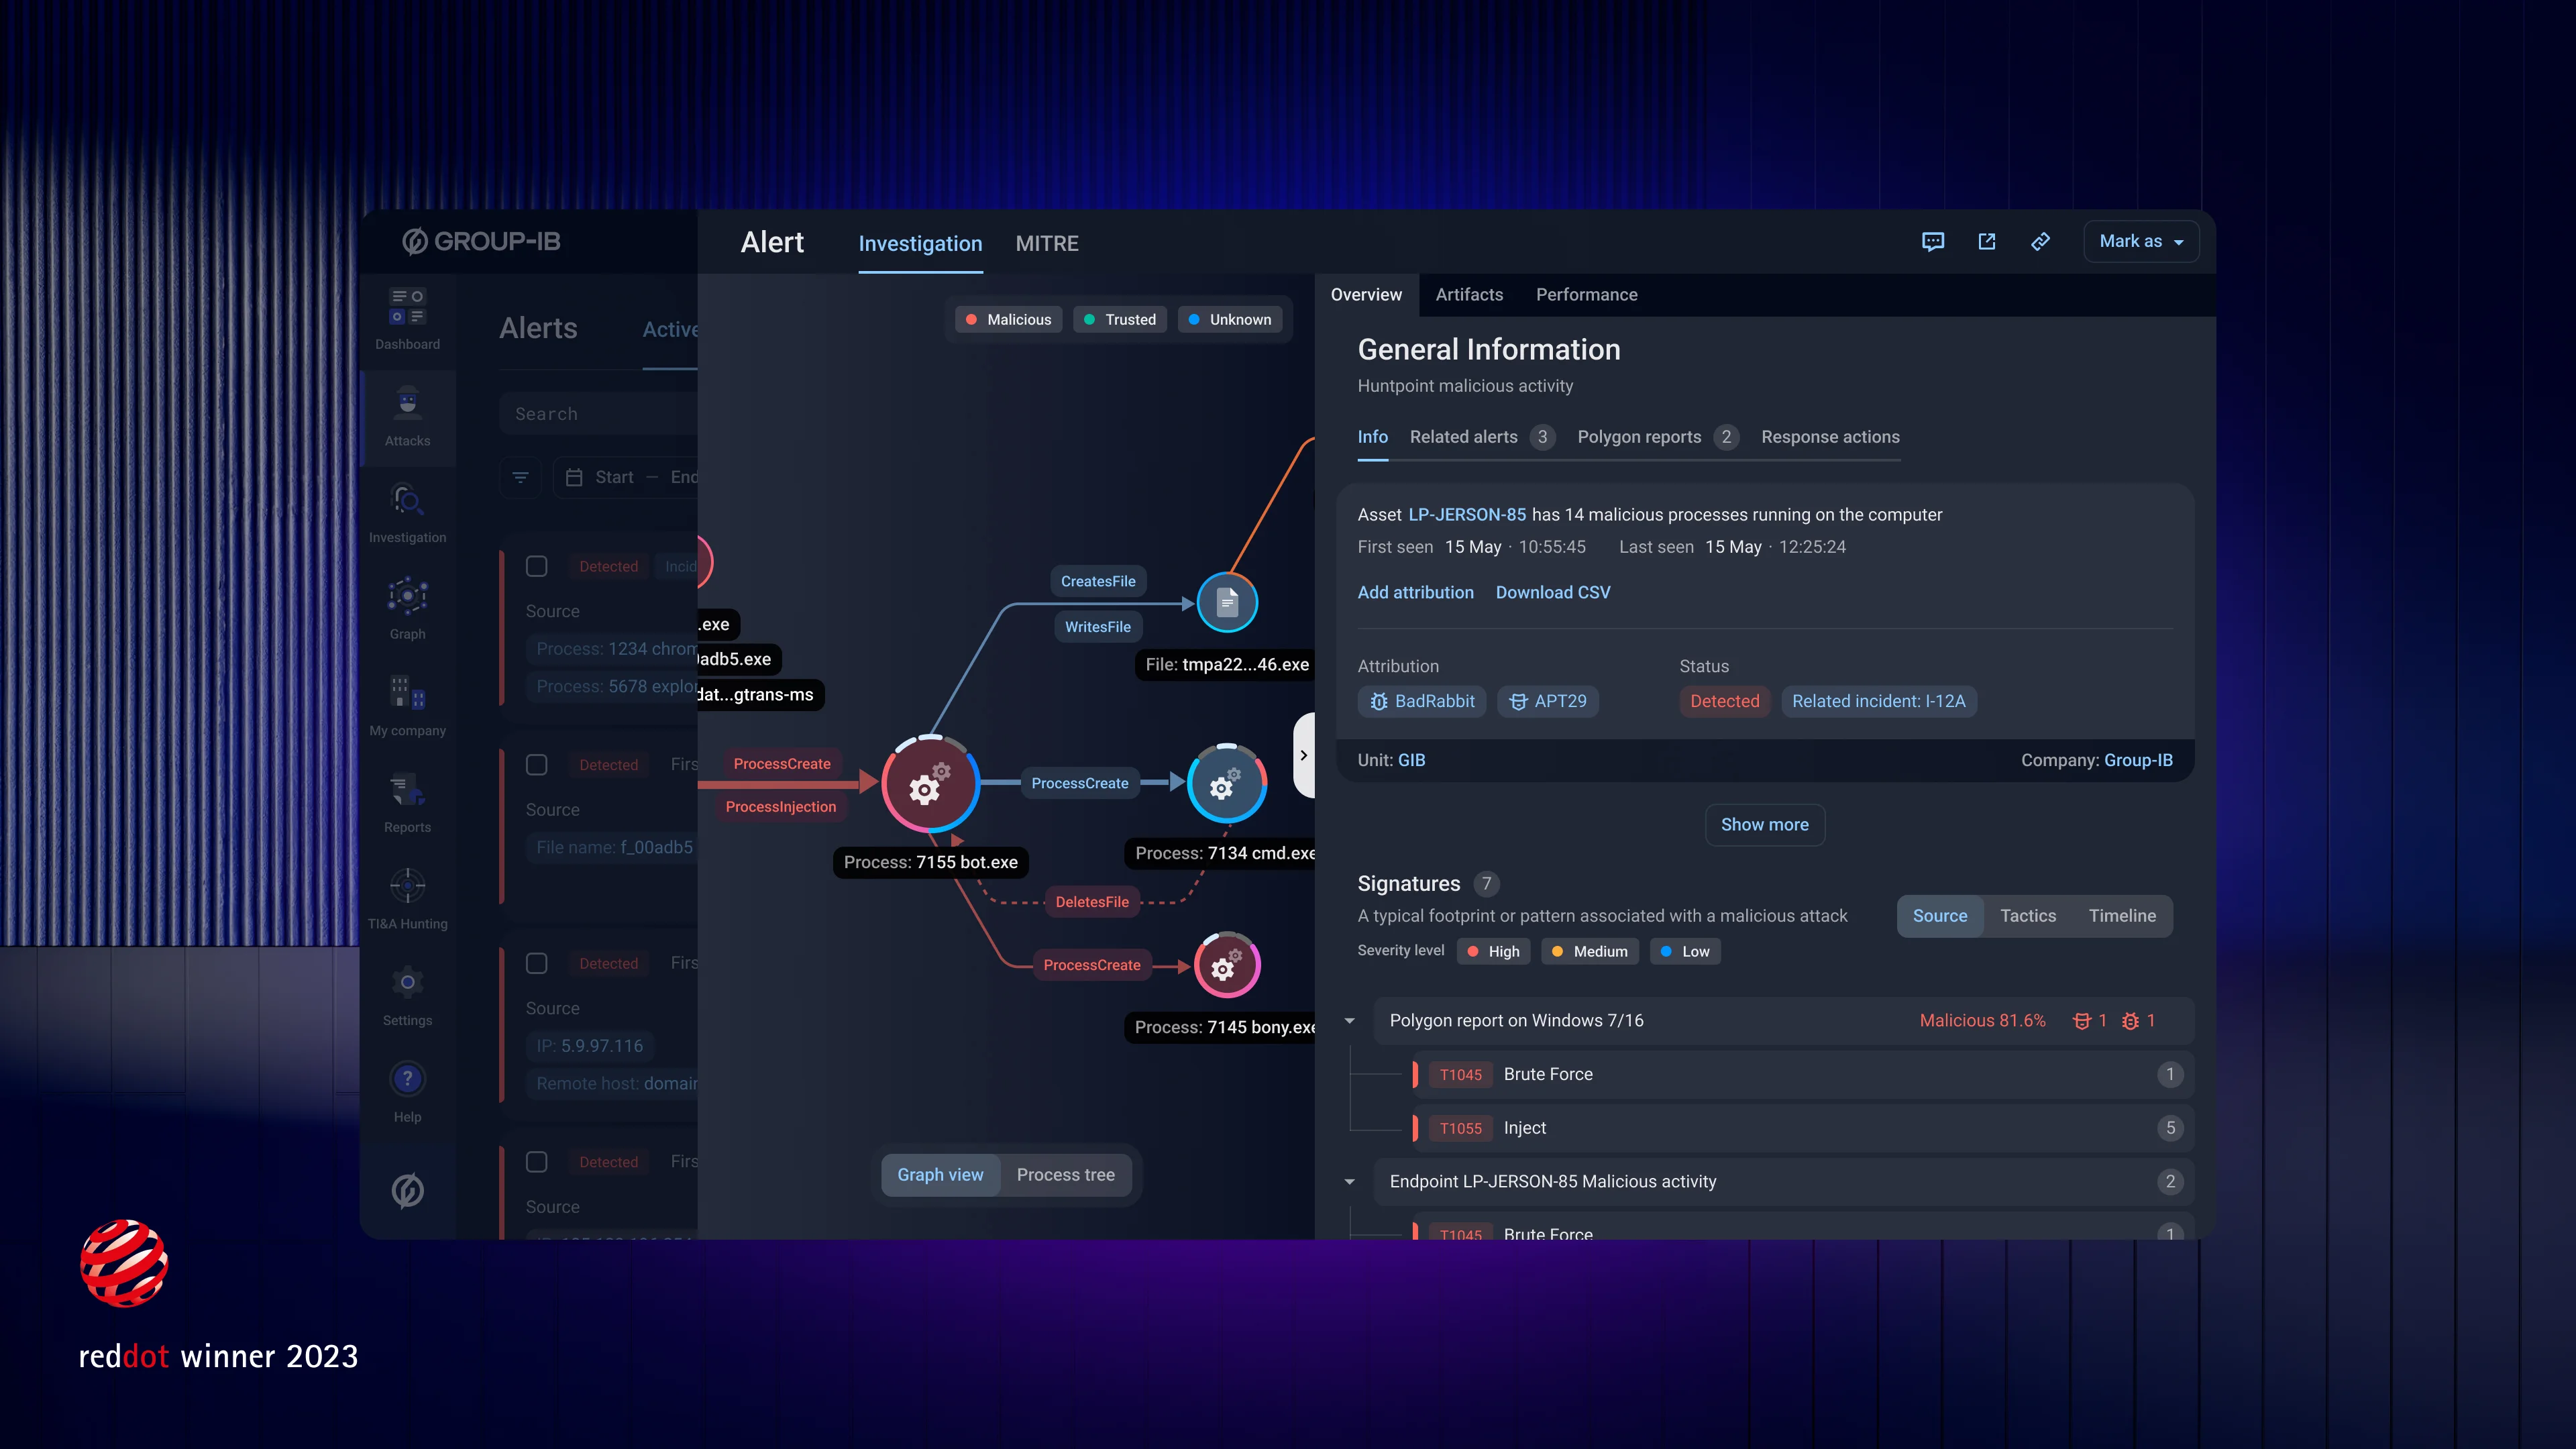The width and height of the screenshot is (2576, 1449).
Task: Filter signatures by Low severity
Action: click(1685, 952)
